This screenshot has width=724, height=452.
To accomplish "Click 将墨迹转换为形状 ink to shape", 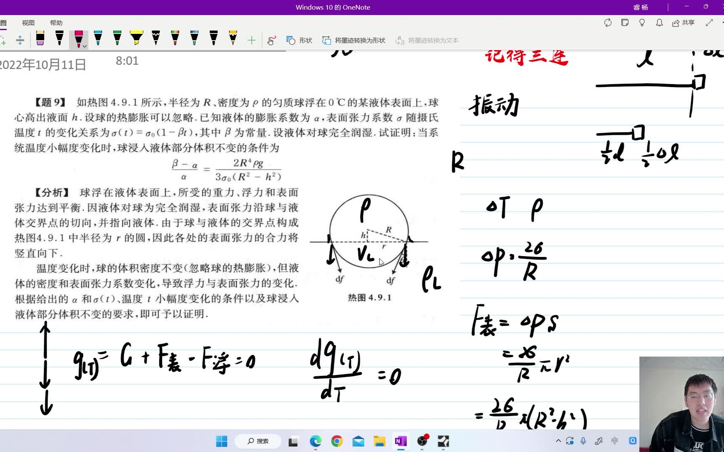I will tap(354, 40).
